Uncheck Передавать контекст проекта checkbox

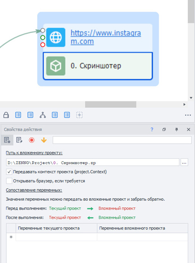(x=9, y=172)
